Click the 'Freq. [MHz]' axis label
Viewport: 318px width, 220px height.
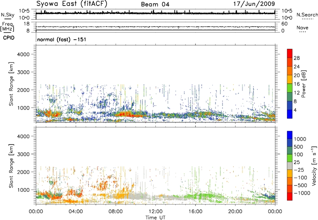pyautogui.click(x=7, y=27)
